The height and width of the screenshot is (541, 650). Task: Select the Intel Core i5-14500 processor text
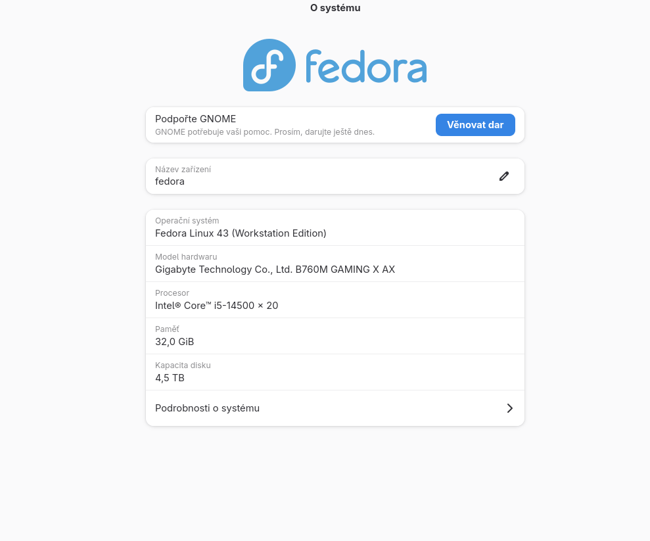click(216, 306)
